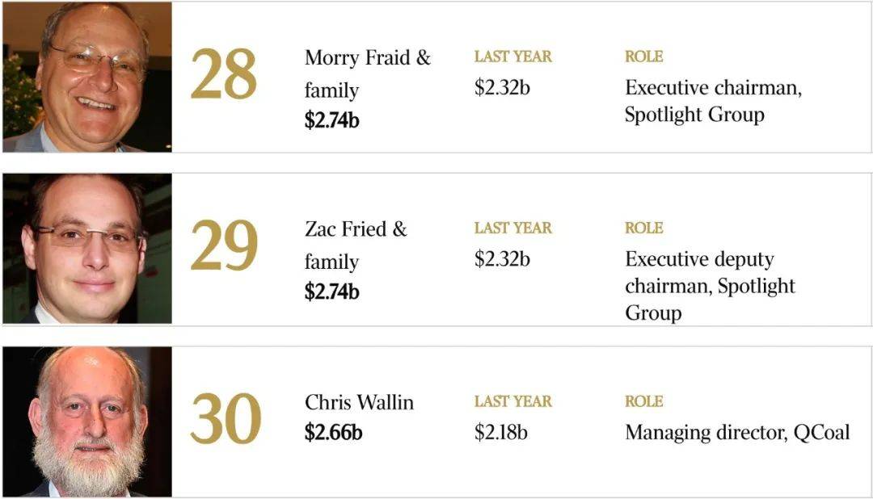Click the LAST YEAR label in rank 28 row

(512, 57)
